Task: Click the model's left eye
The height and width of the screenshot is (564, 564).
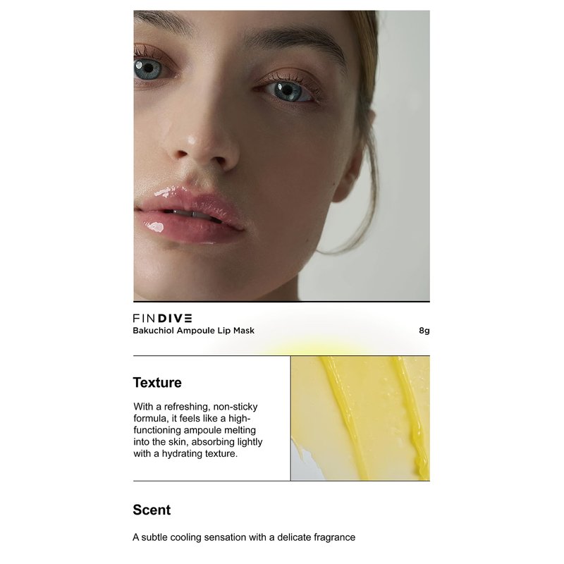Action: pos(288,90)
